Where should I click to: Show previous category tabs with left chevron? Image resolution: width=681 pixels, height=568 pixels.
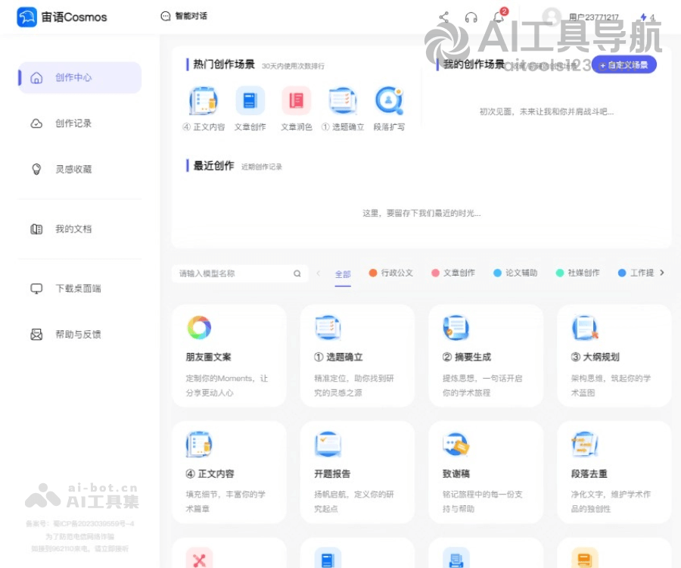(x=319, y=273)
